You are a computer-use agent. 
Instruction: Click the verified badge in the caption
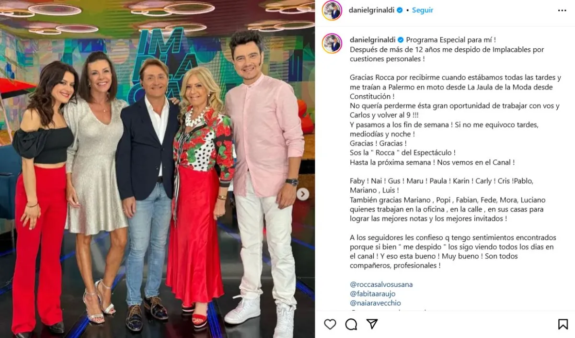tap(401, 40)
